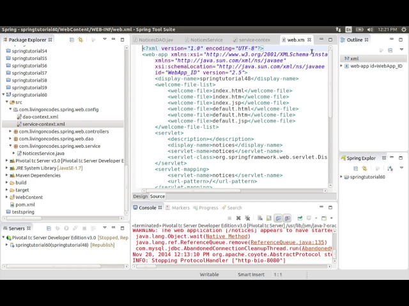Pin the Console view

[x=300, y=218]
